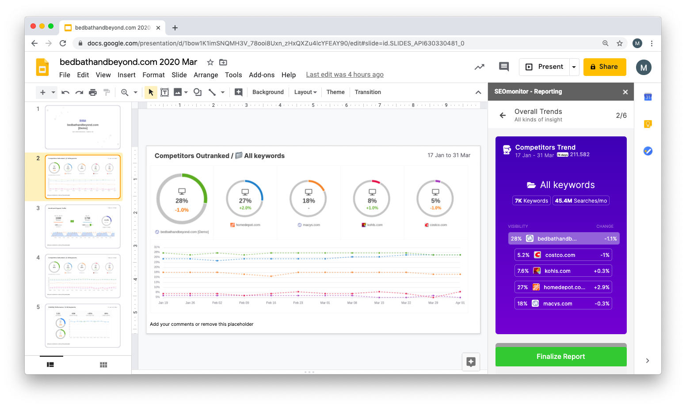Click the zoom magnifier tool
The height and width of the screenshot is (407, 686).
point(125,92)
